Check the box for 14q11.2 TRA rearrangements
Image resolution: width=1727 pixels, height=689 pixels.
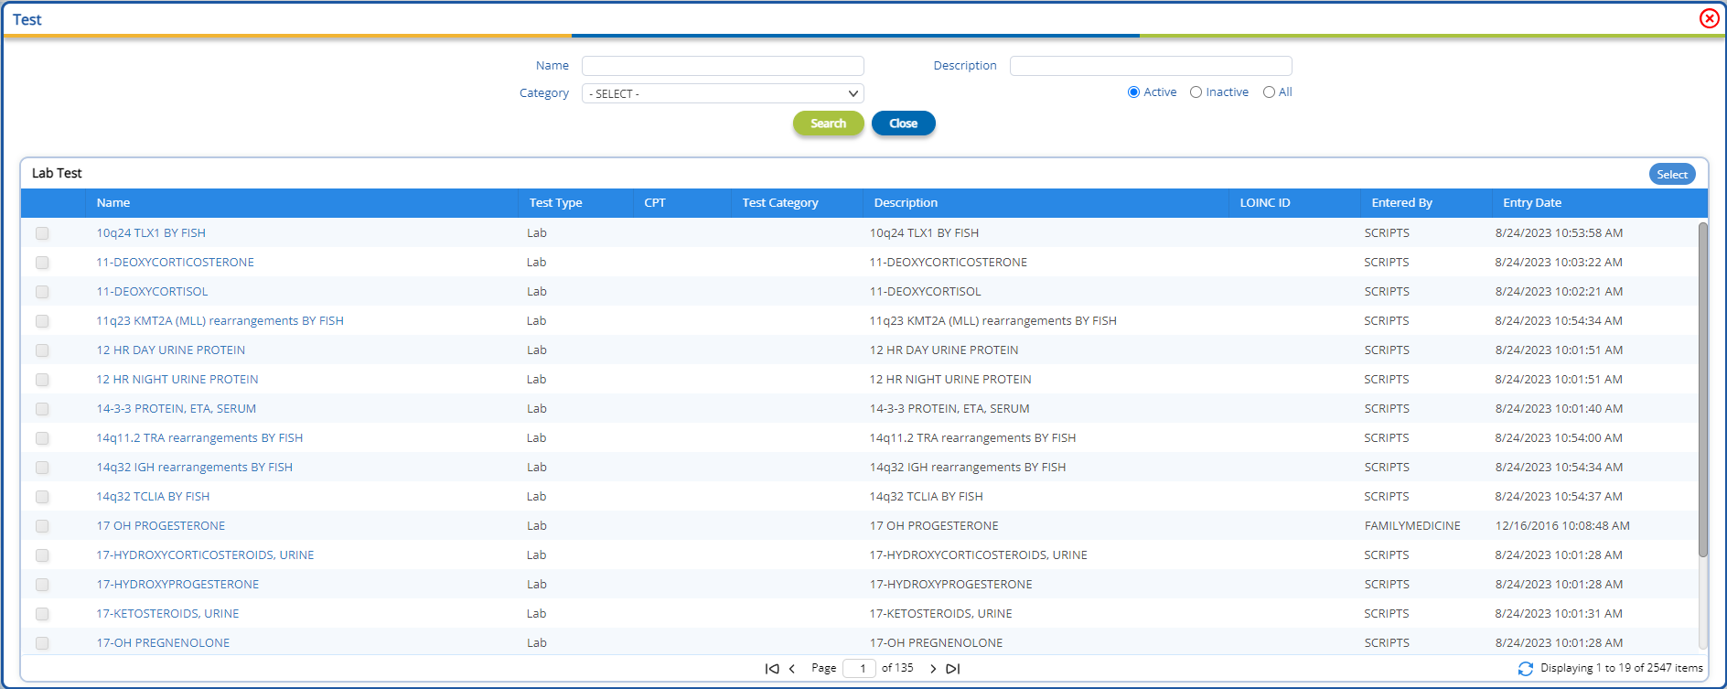click(42, 438)
